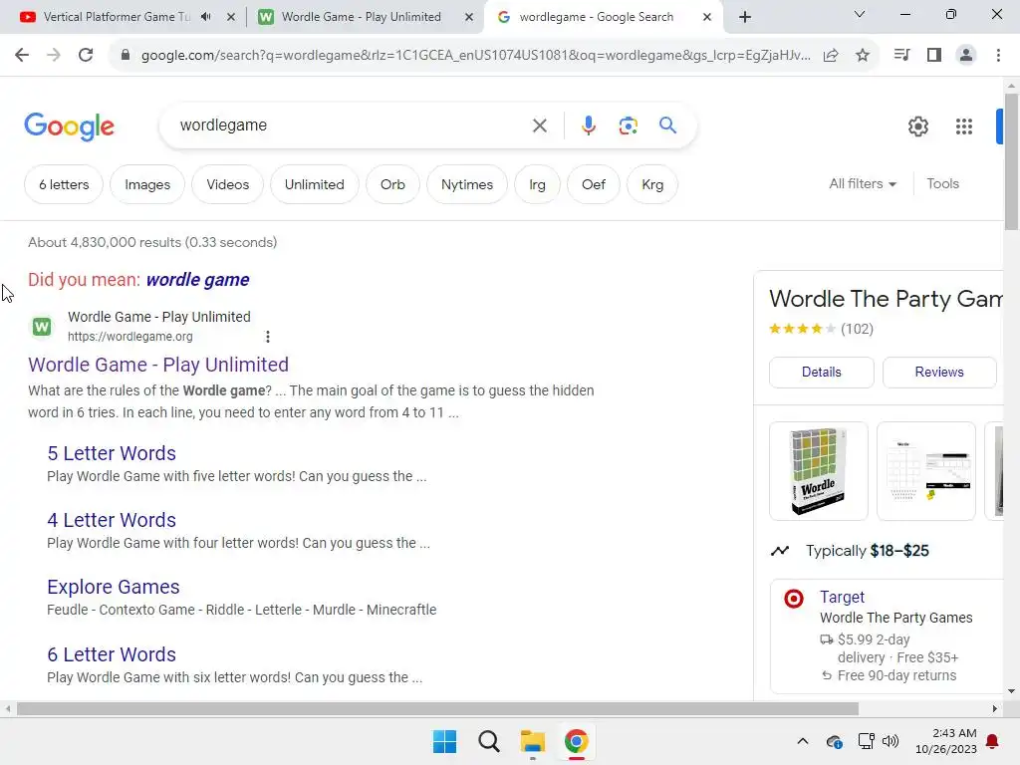Open Chrome three-dot menu
This screenshot has height=765, width=1020.
pos(998,56)
